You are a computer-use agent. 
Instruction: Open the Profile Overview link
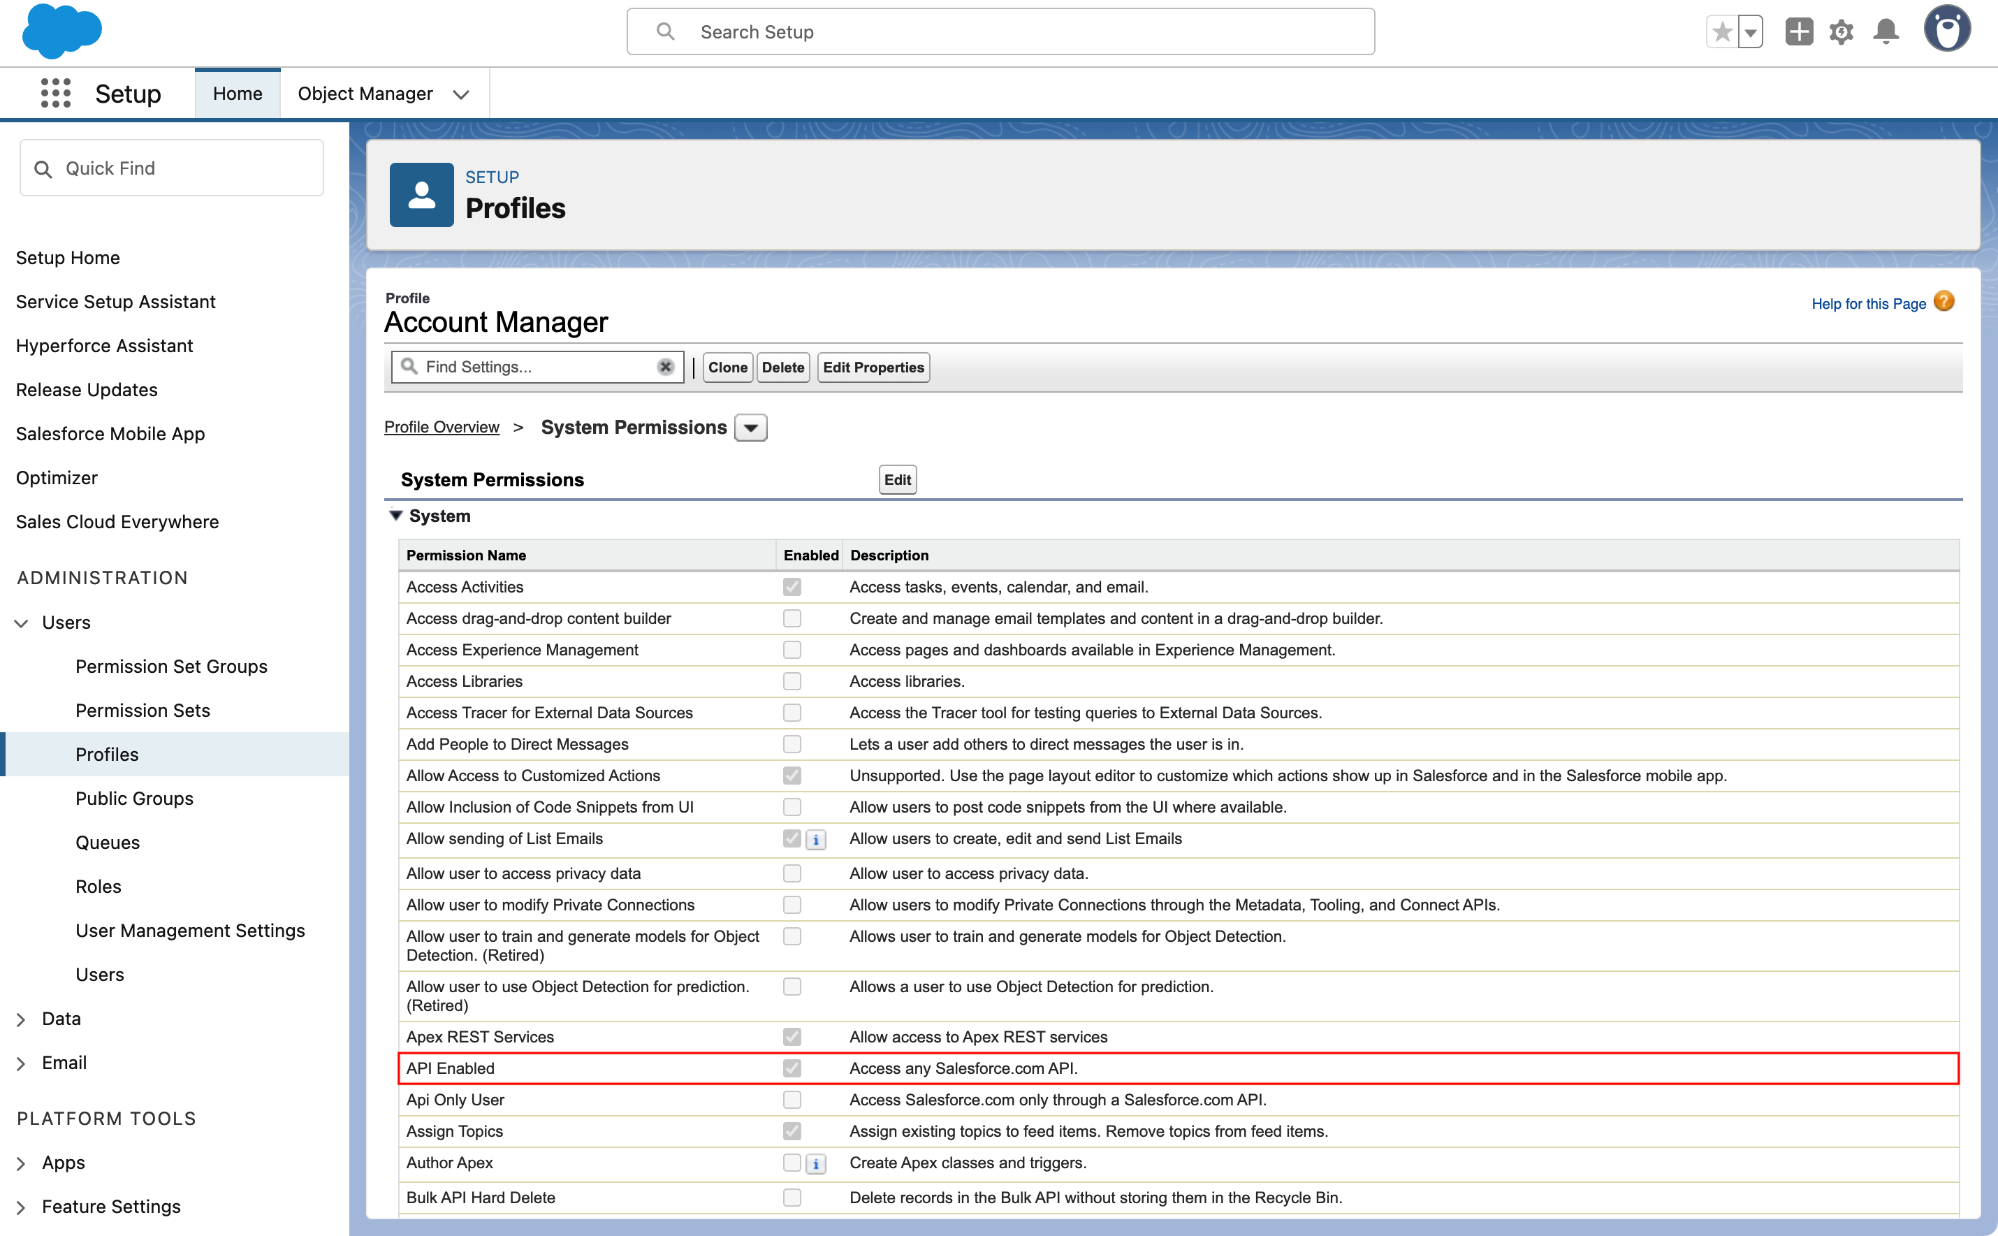[442, 427]
